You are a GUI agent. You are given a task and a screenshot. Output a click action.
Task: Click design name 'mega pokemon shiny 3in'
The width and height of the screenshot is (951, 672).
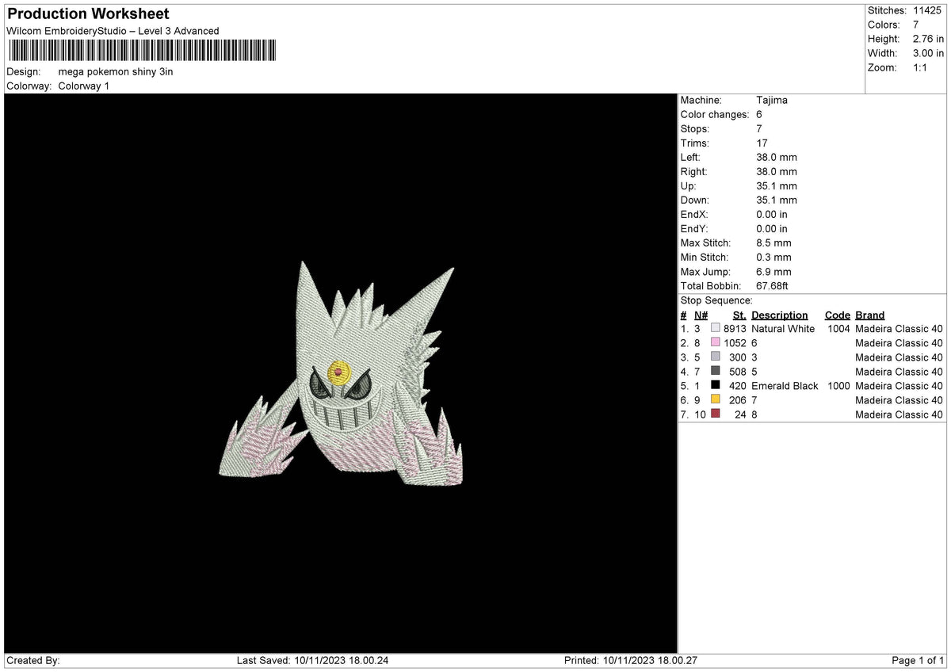tap(116, 71)
